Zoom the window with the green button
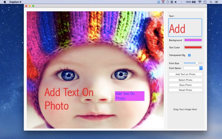222x139 pixels. [33, 6]
